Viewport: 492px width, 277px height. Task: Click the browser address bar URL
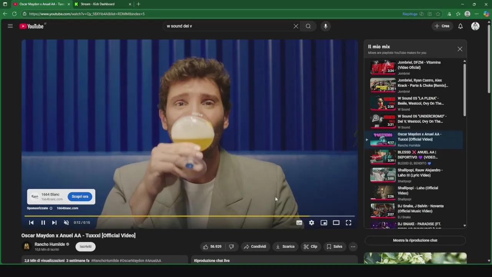pos(87,14)
